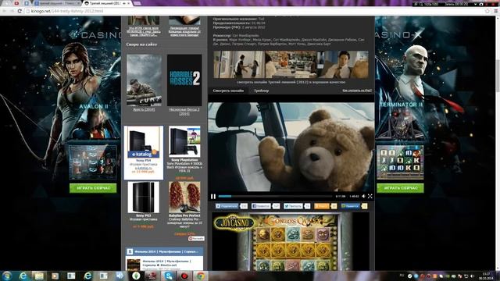Launch Internet Explorer beside Start button

[x=23, y=276]
